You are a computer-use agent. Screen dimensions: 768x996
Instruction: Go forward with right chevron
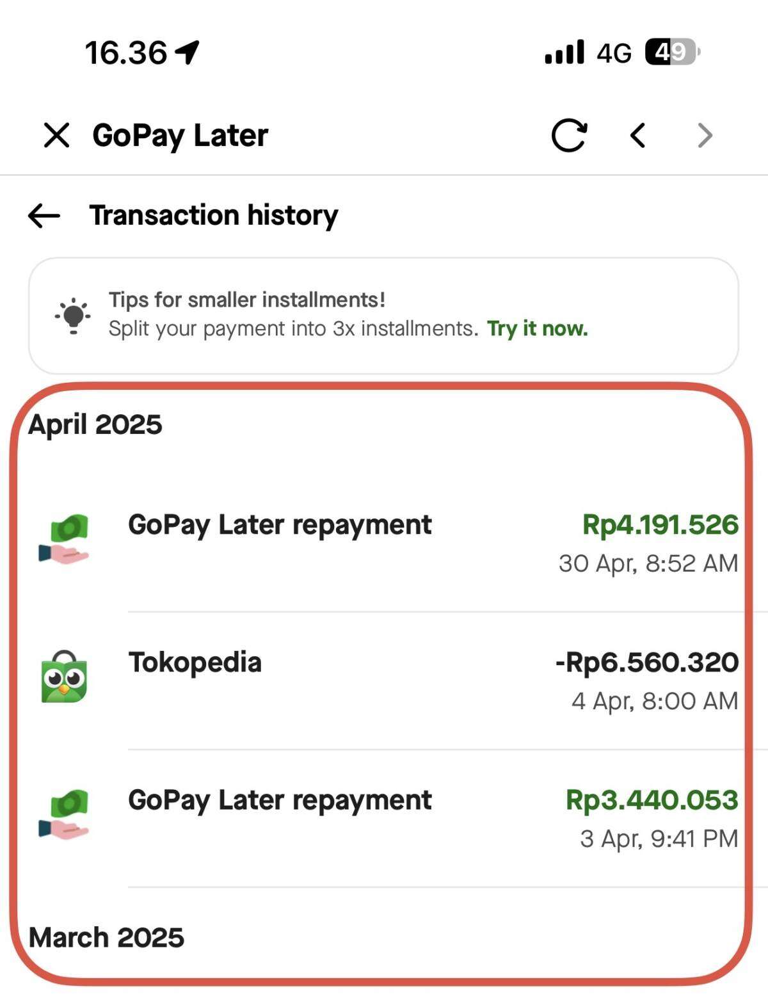tap(705, 135)
